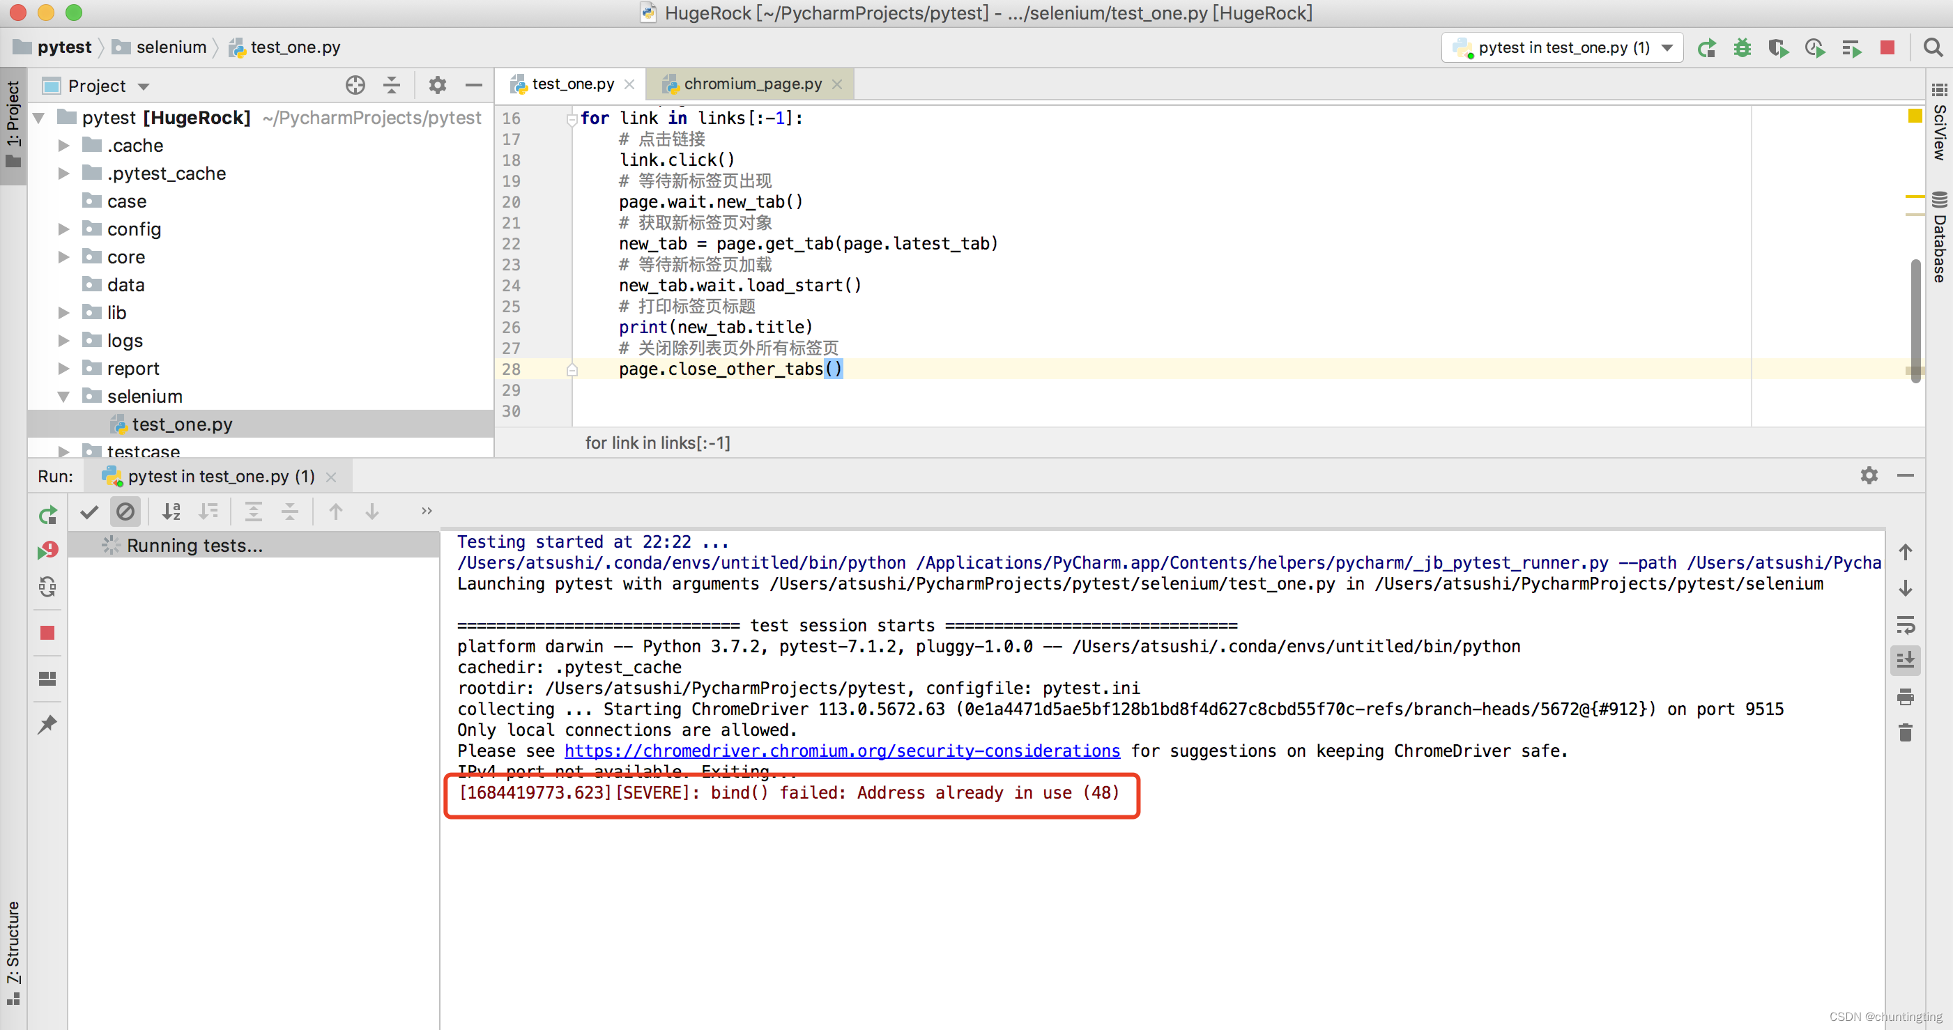Expand all test results
1953x1030 pixels.
(253, 512)
